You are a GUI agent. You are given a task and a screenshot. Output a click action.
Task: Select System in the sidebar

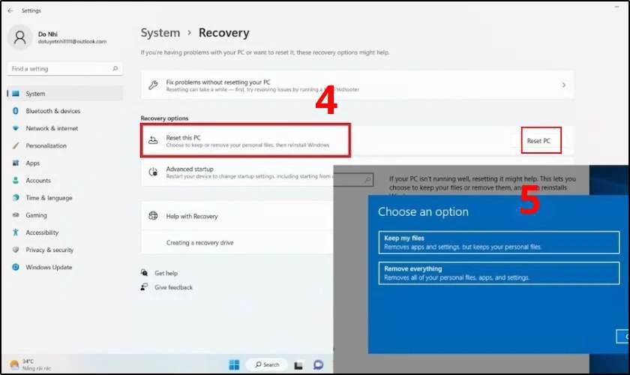point(64,93)
